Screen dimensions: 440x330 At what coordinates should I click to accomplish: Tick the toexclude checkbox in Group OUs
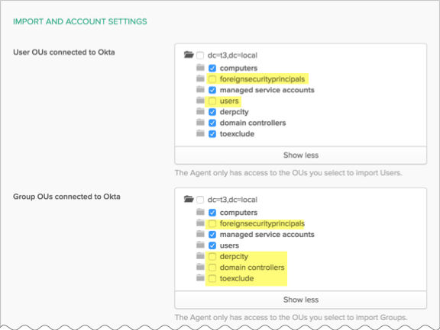212,278
